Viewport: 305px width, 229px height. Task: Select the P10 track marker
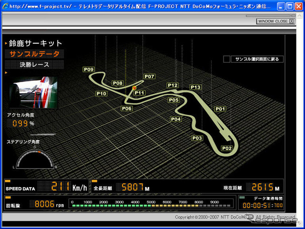click(102, 94)
